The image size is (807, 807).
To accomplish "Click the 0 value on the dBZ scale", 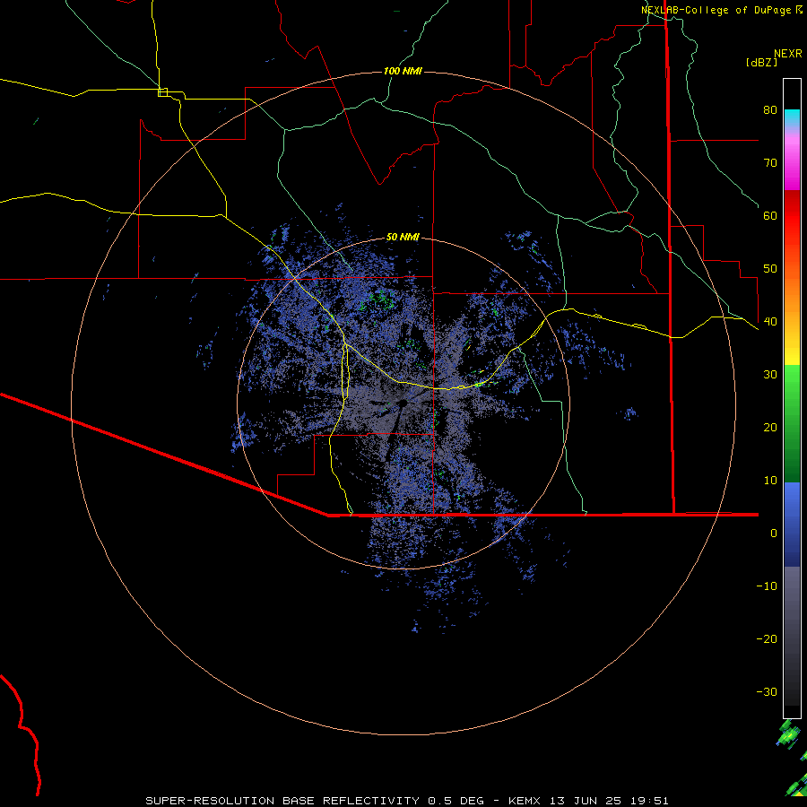I will click(774, 534).
